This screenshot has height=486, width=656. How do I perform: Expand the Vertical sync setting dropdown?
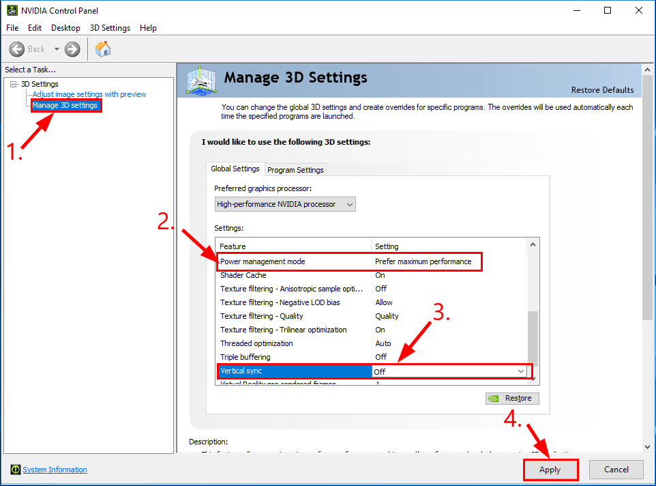pyautogui.click(x=521, y=371)
